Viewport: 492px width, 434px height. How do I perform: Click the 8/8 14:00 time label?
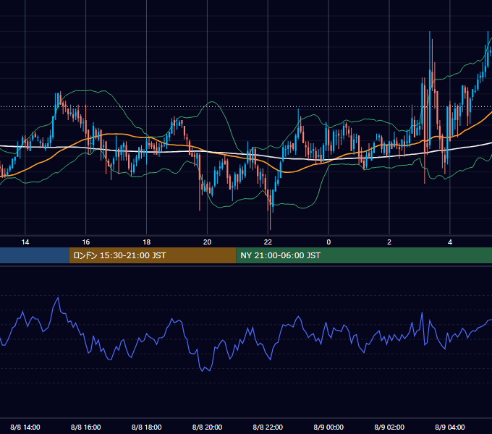(x=25, y=427)
